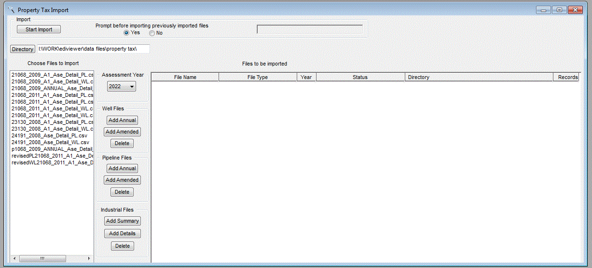Click the right scroll arrow of file list
The width and height of the screenshot is (592, 268).
click(89, 259)
